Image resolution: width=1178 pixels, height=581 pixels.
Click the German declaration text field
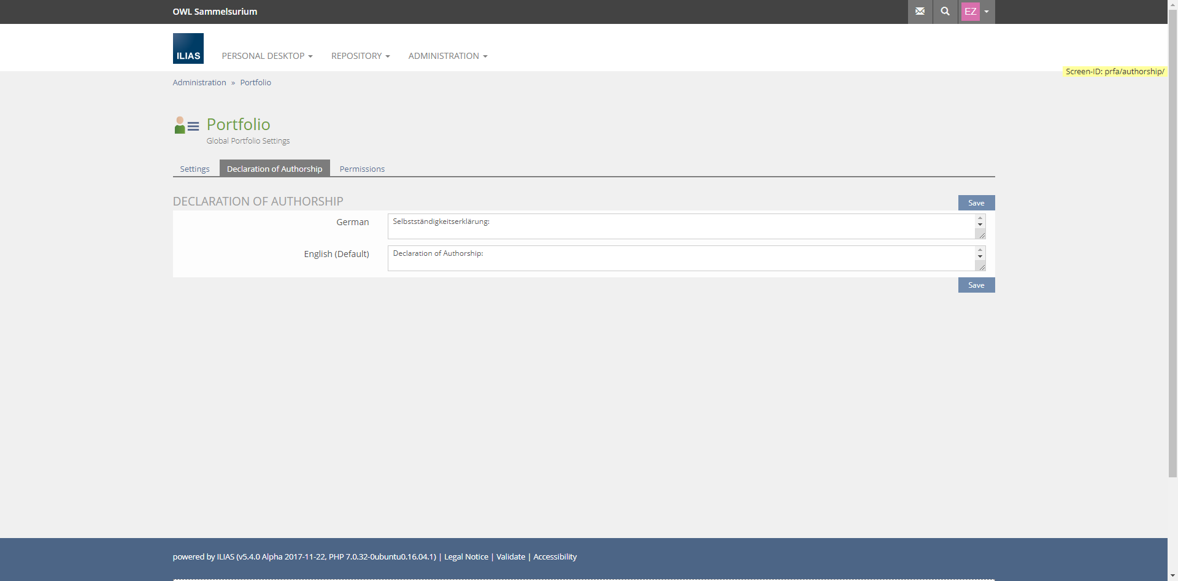click(x=681, y=226)
